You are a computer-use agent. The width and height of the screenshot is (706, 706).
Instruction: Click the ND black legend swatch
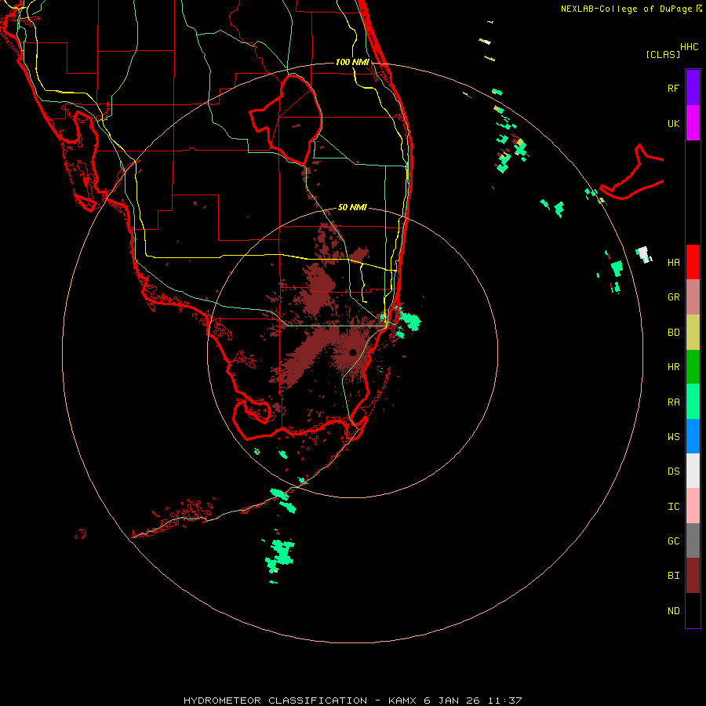(693, 610)
